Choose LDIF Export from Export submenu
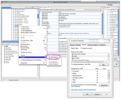 [54, 57]
